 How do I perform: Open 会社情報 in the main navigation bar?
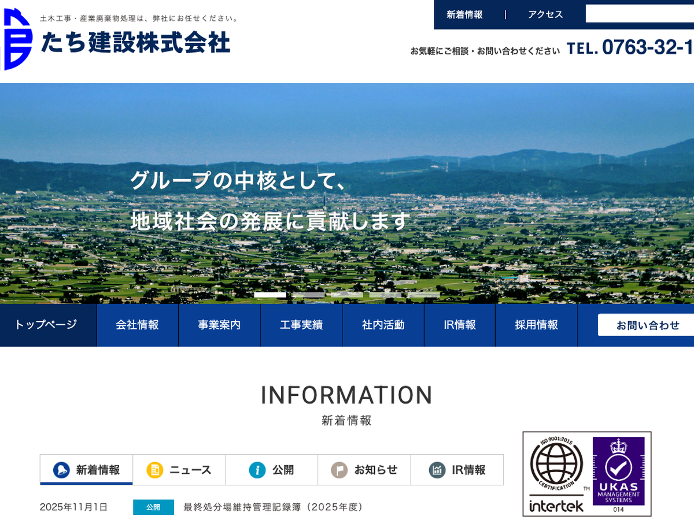tap(137, 325)
